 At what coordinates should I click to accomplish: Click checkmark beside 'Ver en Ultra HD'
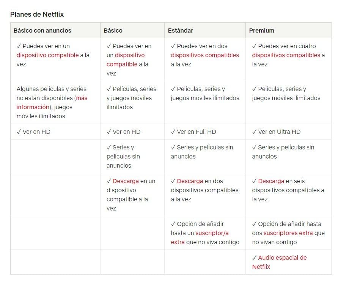point(254,132)
